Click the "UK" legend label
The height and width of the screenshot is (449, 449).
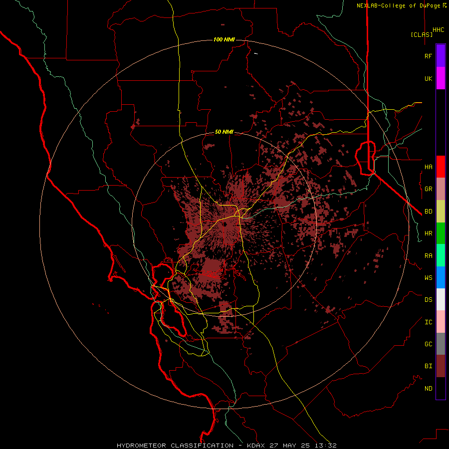pyautogui.click(x=428, y=78)
